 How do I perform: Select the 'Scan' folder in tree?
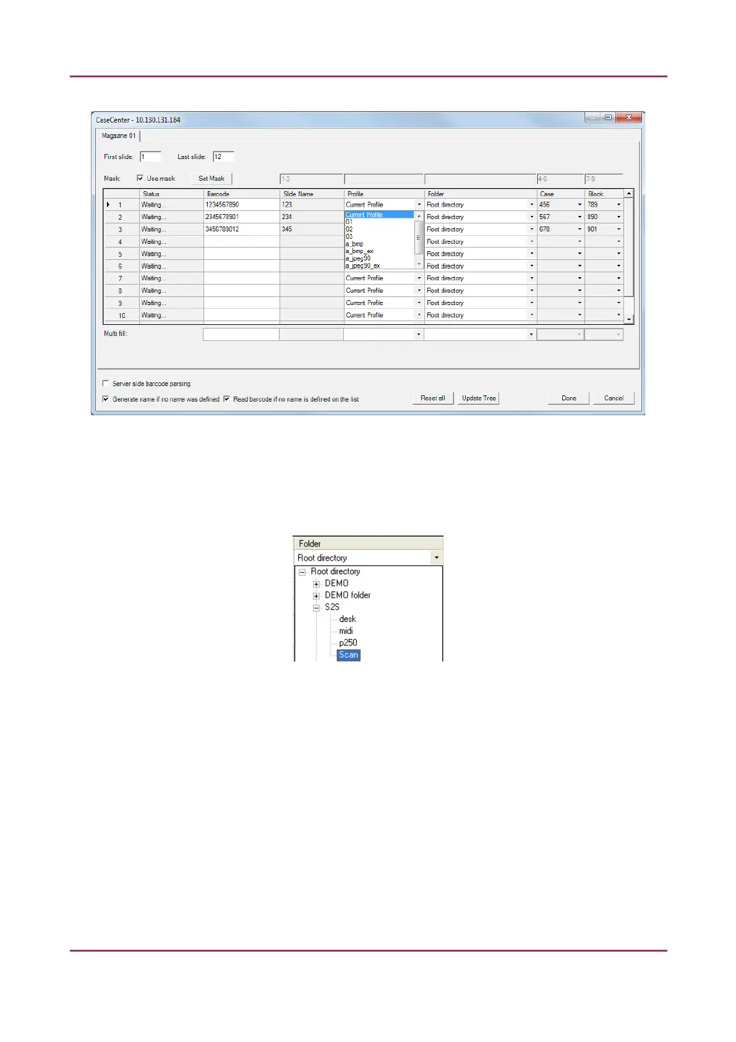(349, 655)
